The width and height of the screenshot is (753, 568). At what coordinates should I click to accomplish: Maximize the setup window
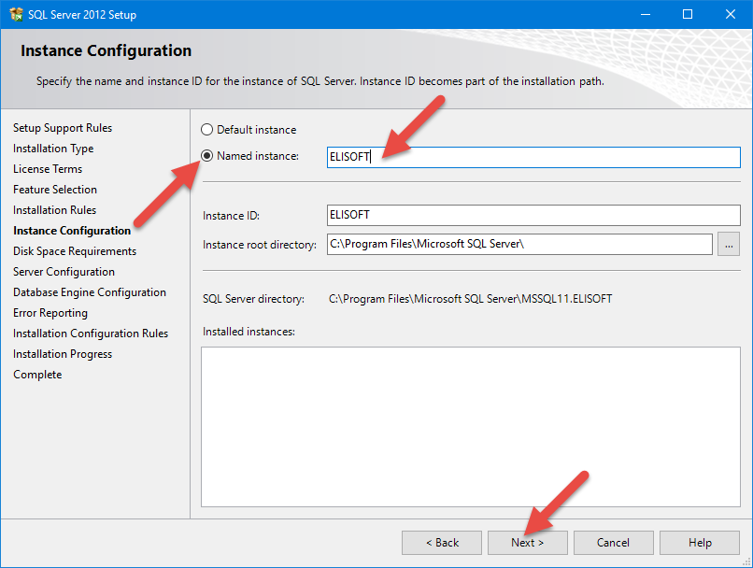click(x=688, y=14)
